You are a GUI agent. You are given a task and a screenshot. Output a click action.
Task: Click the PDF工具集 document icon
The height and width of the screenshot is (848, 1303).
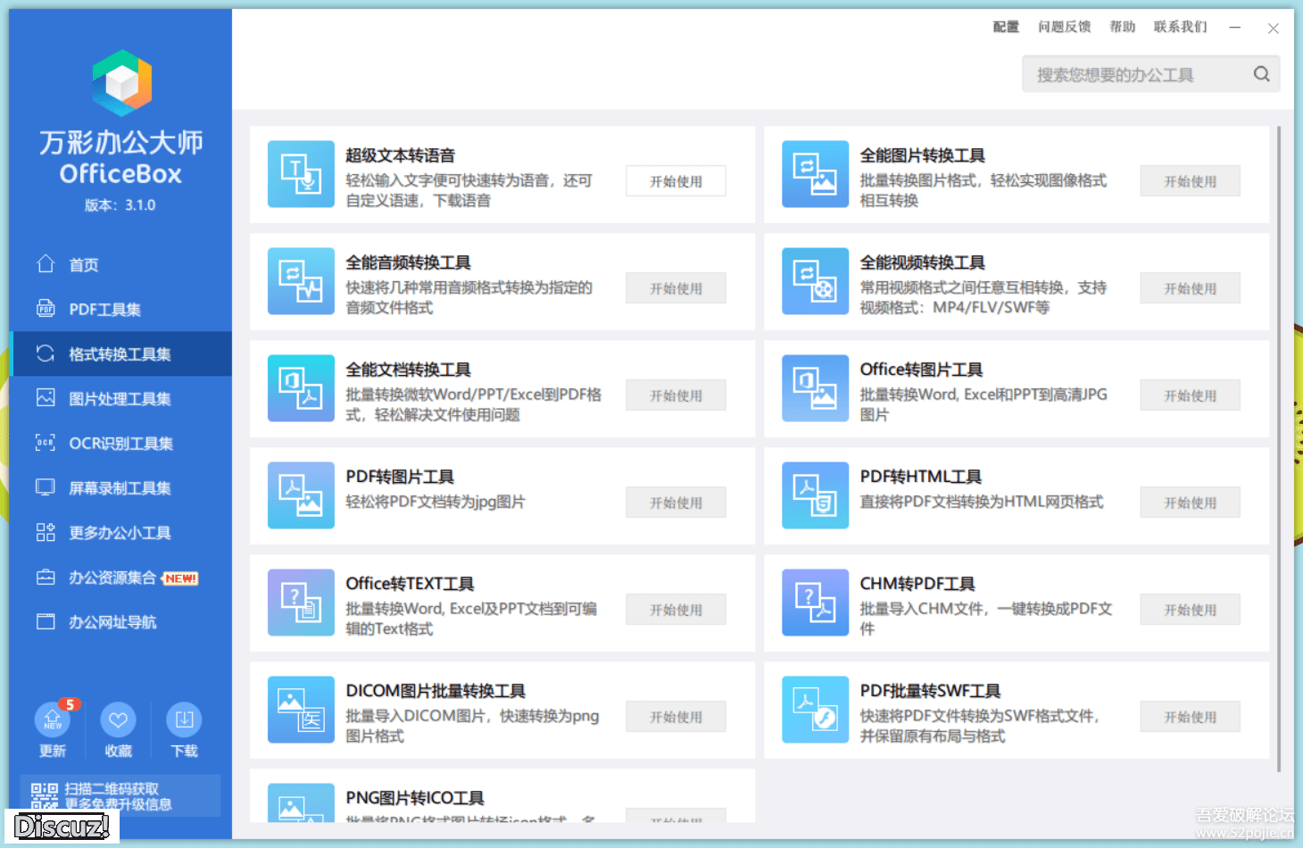coord(46,308)
